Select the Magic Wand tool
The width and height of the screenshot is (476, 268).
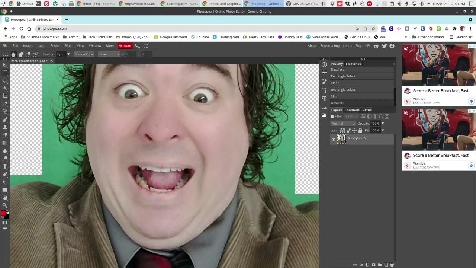(x=5, y=88)
